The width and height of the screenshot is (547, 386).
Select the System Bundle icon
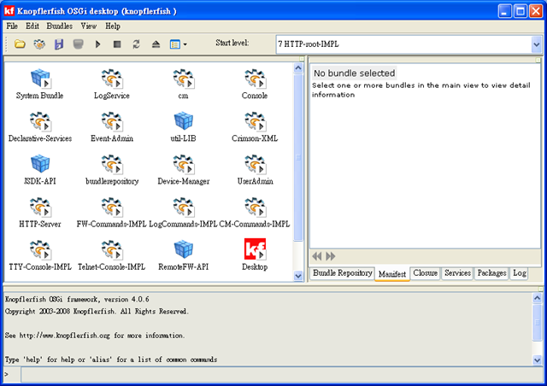pyautogui.click(x=40, y=78)
